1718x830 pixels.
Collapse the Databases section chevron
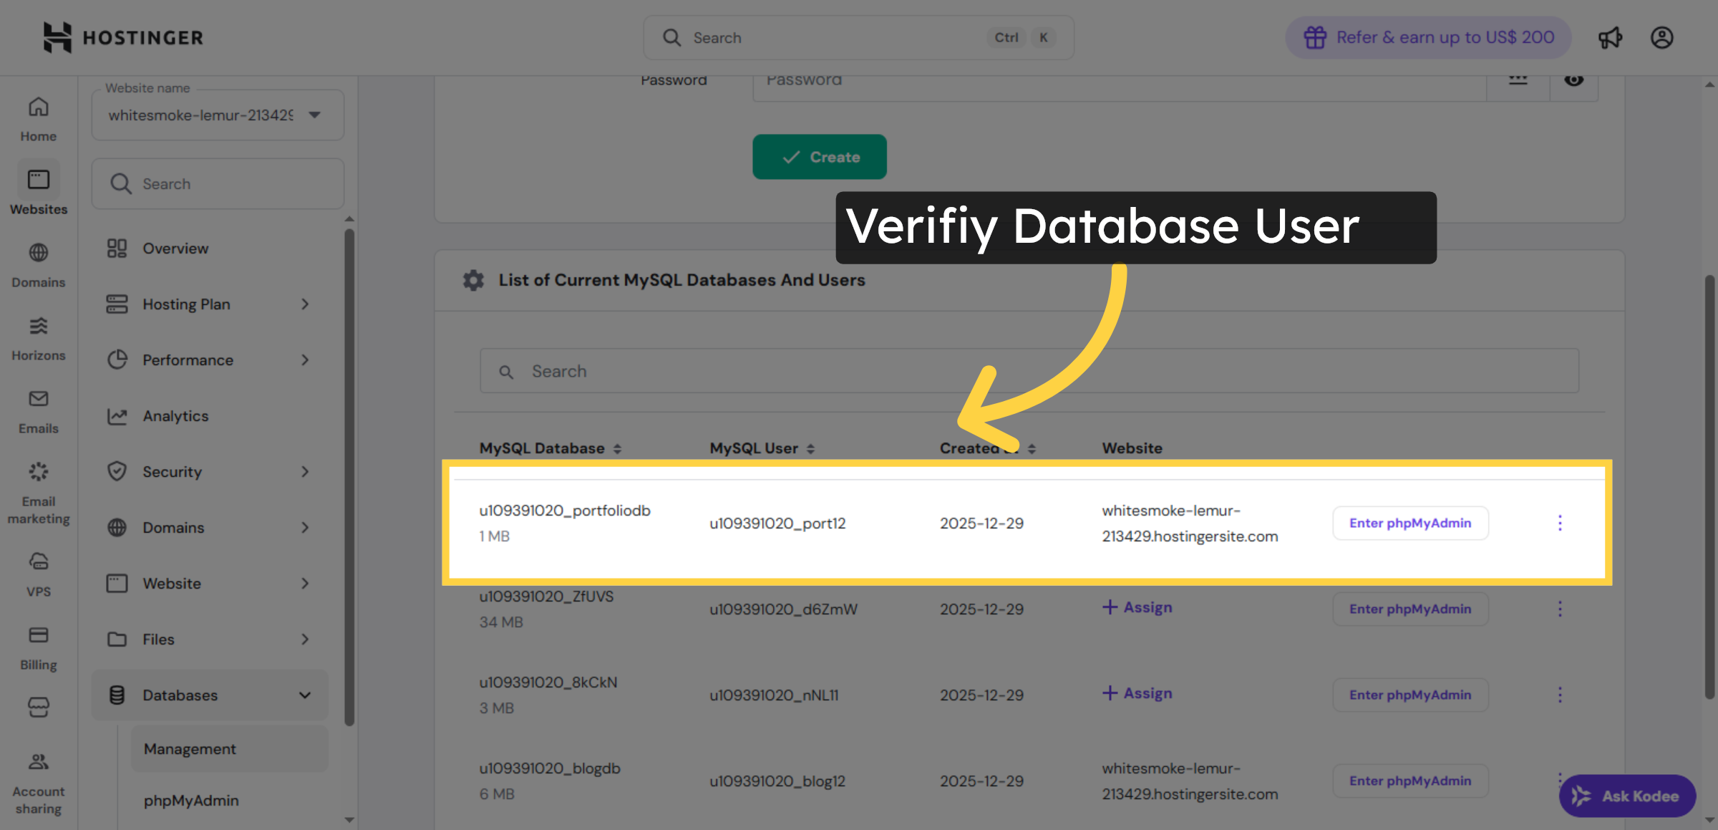coord(305,695)
